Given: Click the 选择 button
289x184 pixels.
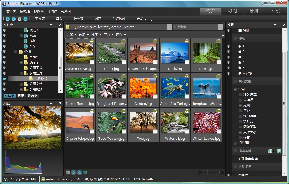Looking at the screenshot, I should (121, 34).
